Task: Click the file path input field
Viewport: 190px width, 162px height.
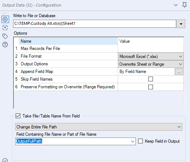Action: pos(94,24)
